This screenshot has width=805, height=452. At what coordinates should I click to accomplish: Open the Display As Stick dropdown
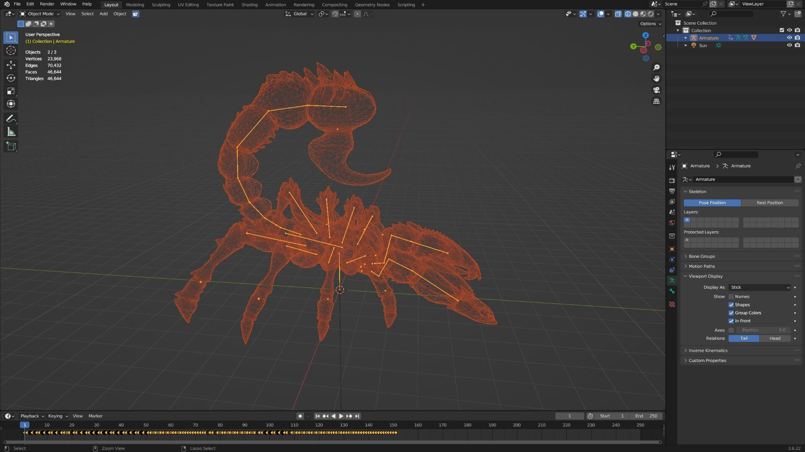[x=760, y=288]
